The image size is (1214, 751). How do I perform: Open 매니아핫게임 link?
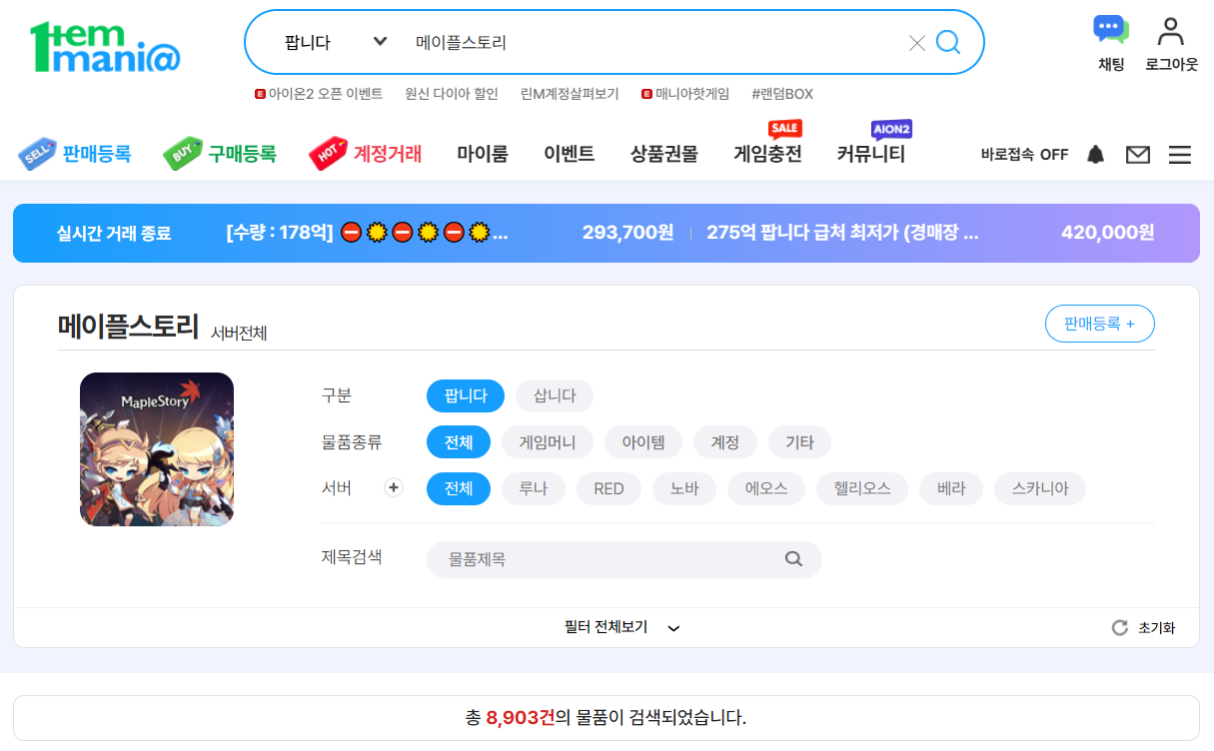[685, 94]
